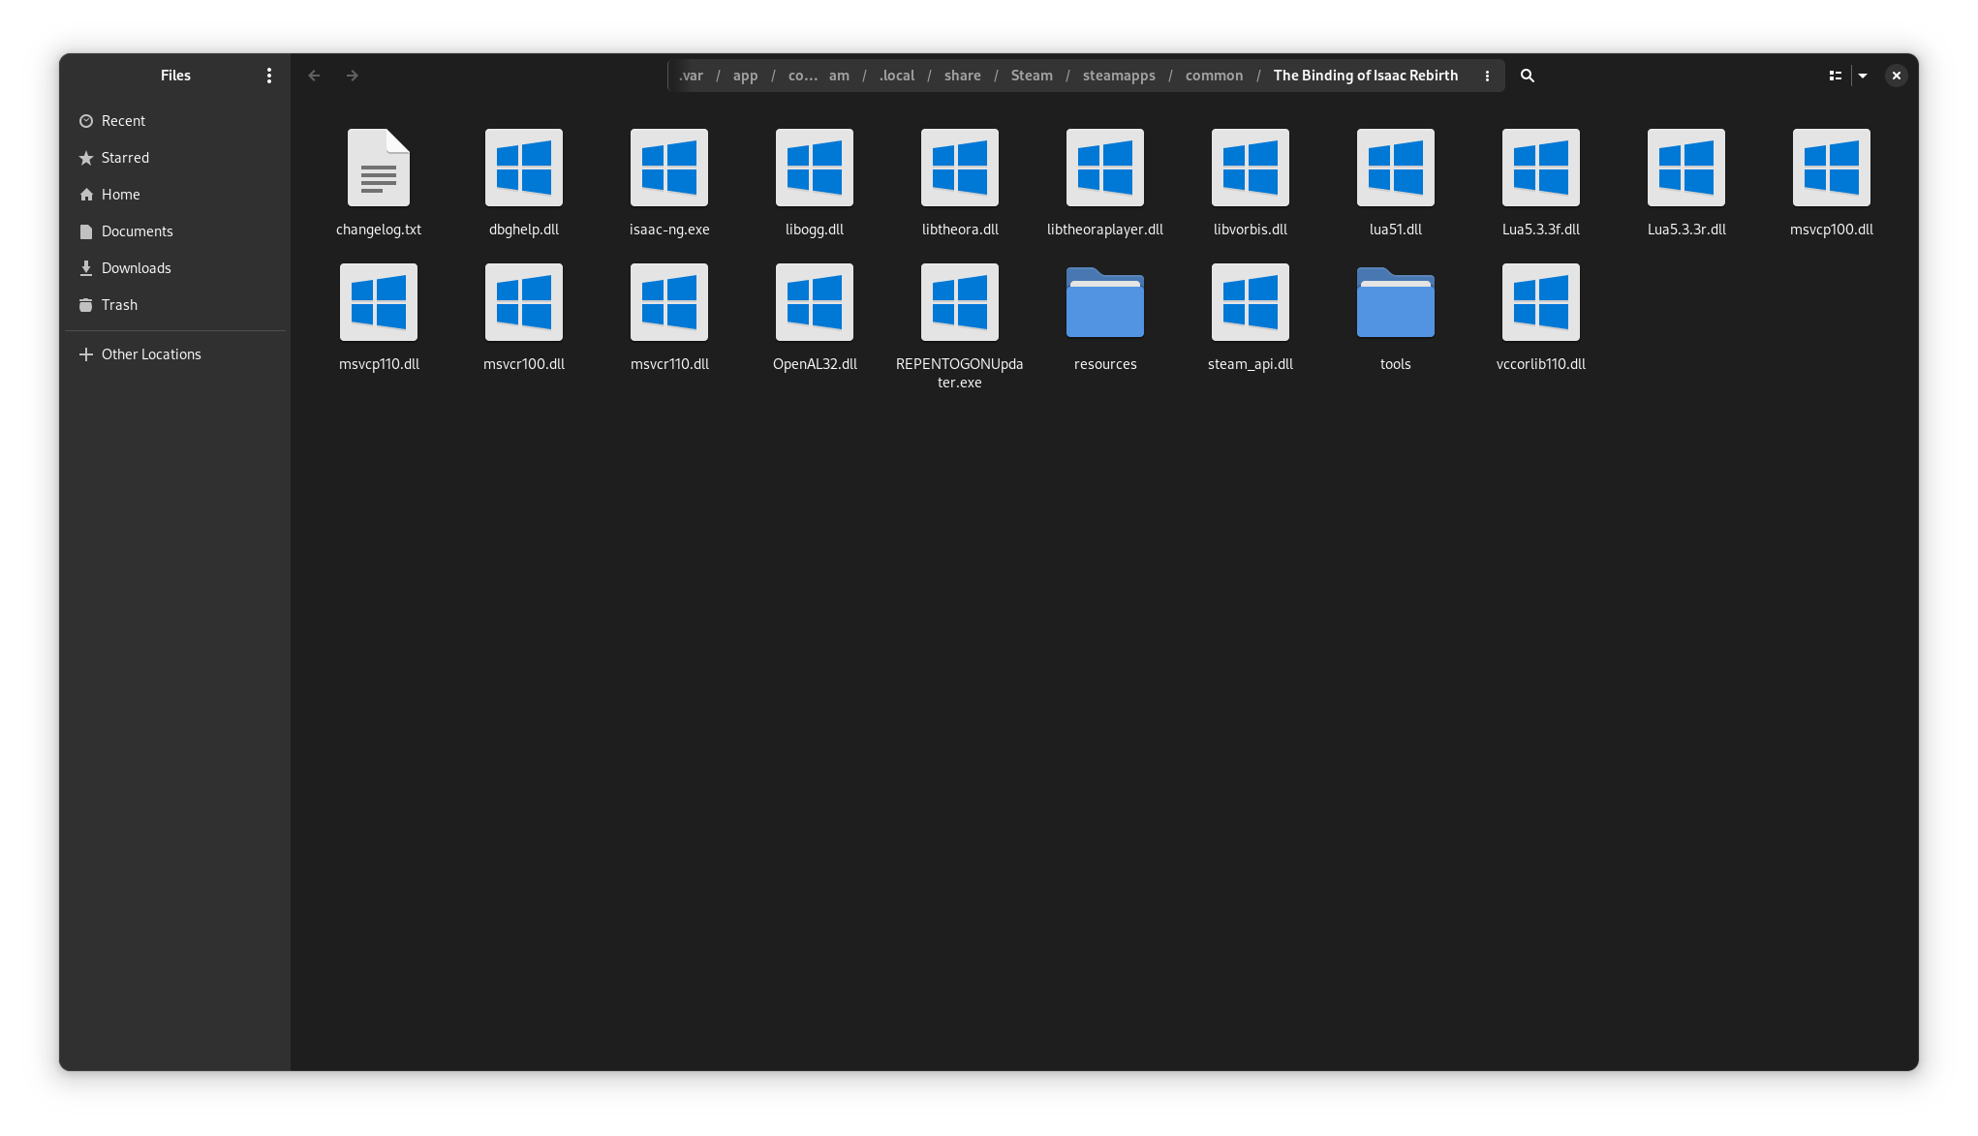Image resolution: width=1978 pixels, height=1136 pixels.
Task: Open Trash in the sidebar
Action: tap(175, 305)
